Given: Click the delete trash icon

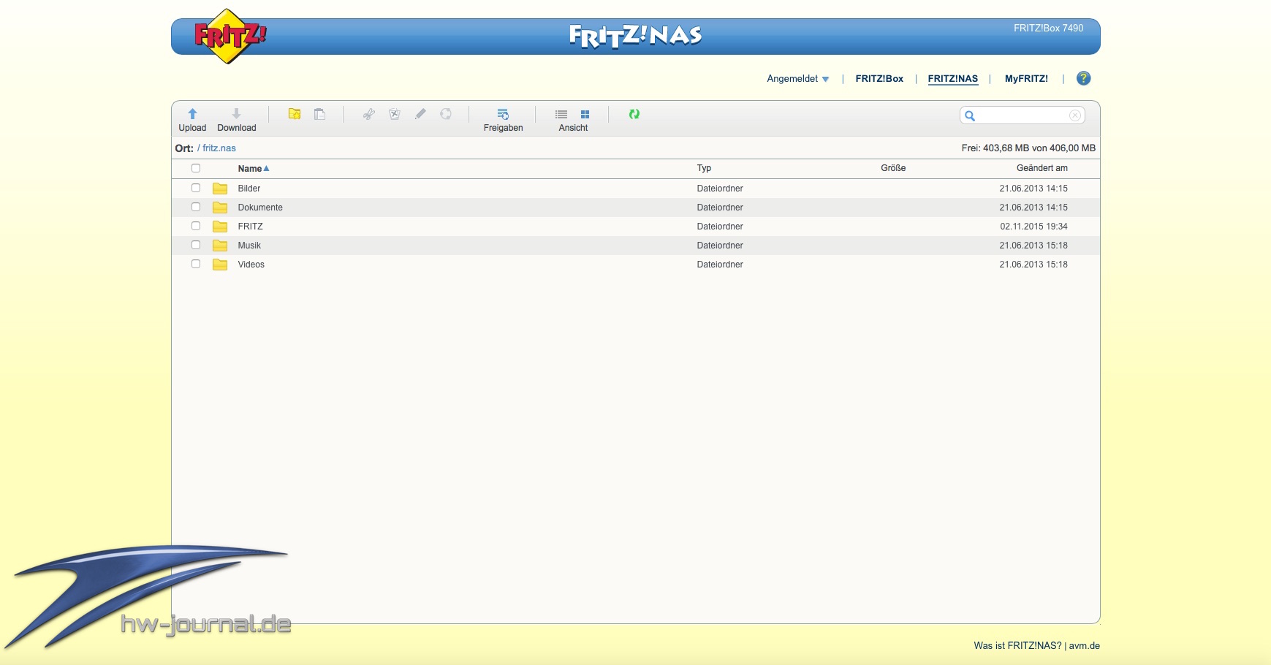Looking at the screenshot, I should tap(395, 114).
